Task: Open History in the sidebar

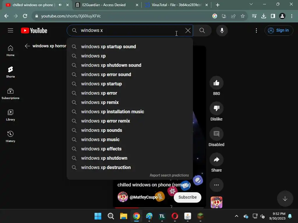Action: [10, 136]
